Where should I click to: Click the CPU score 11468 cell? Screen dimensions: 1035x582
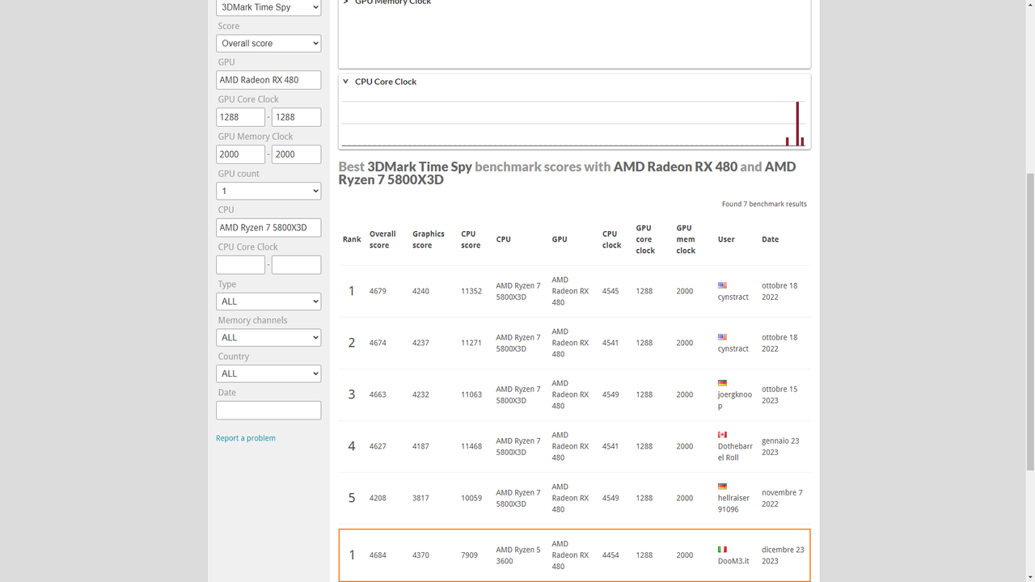[471, 446]
